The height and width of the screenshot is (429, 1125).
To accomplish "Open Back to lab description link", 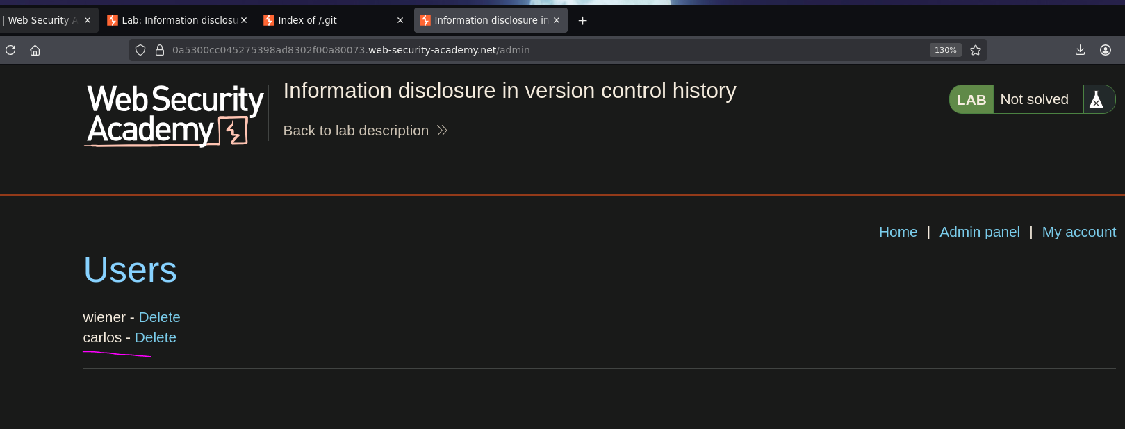I will (365, 131).
